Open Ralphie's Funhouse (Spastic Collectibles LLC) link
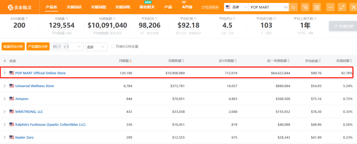Viewport: 357px width, 144px height. coord(50,125)
